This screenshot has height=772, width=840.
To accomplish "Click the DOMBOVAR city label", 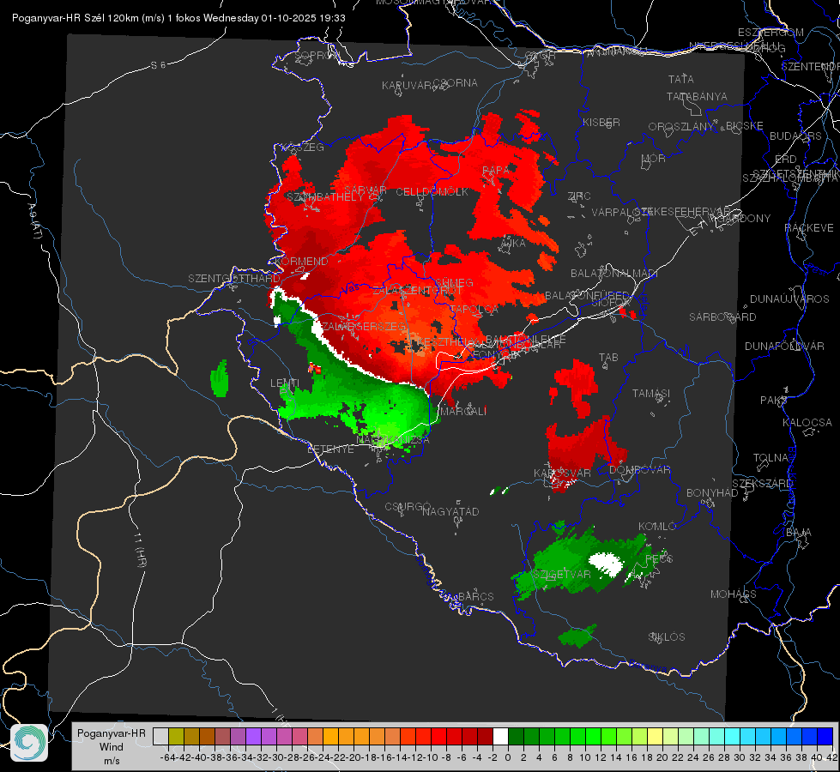I will coord(639,470).
